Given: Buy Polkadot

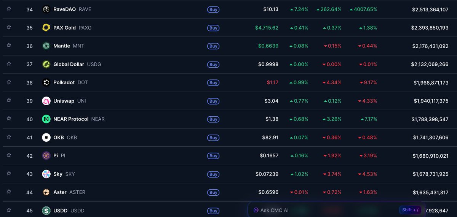Looking at the screenshot, I should click(213, 82).
